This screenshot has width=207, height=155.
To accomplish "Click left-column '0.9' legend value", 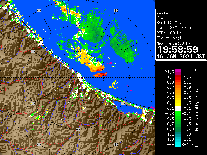I will [x=170, y=82].
